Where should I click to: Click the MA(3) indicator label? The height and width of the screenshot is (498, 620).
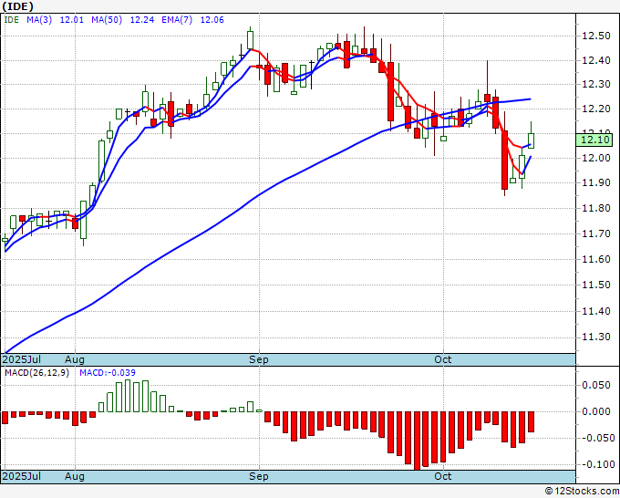[x=39, y=20]
